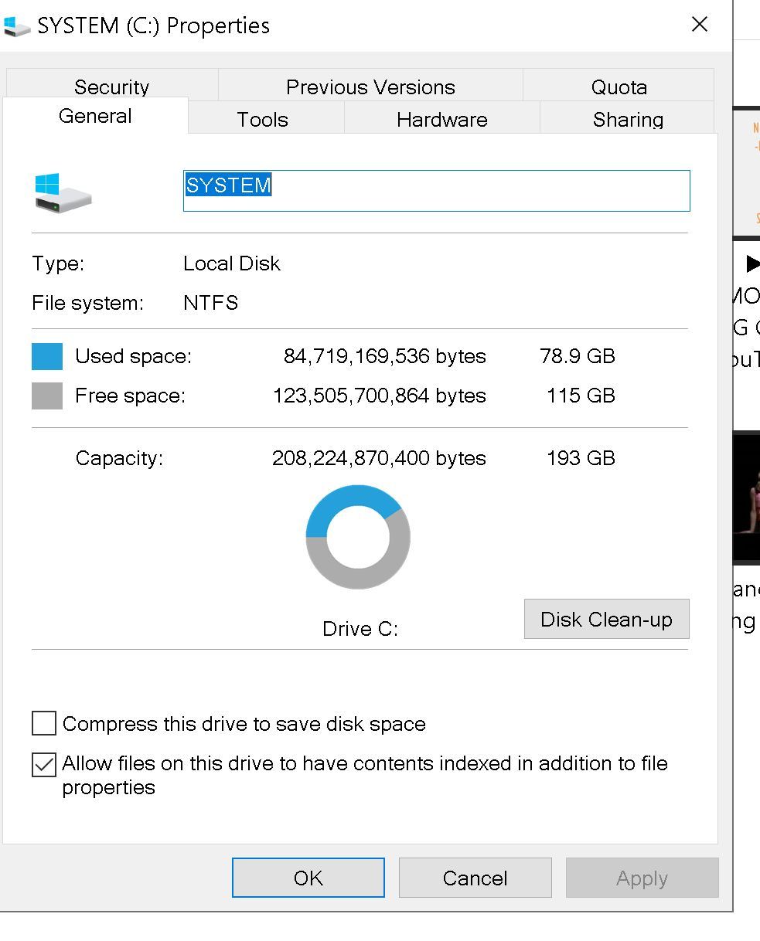Select the General tab

pos(95,116)
